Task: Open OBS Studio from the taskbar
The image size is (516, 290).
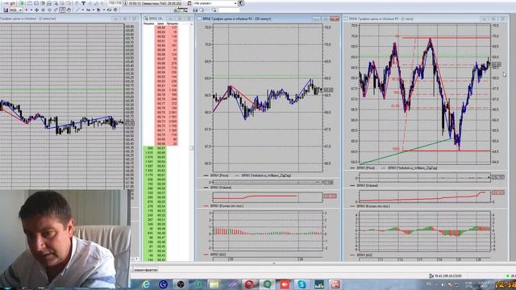Action: click(181, 284)
